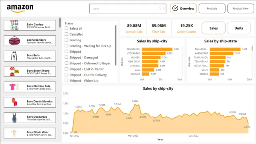The image size is (256, 144).
Task: Check the Pending status filter
Action: pos(66,40)
